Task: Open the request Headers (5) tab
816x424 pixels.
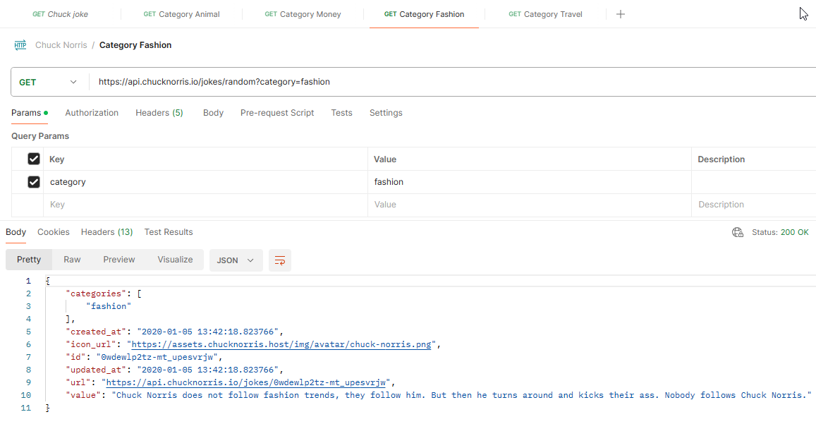Action: pyautogui.click(x=159, y=113)
